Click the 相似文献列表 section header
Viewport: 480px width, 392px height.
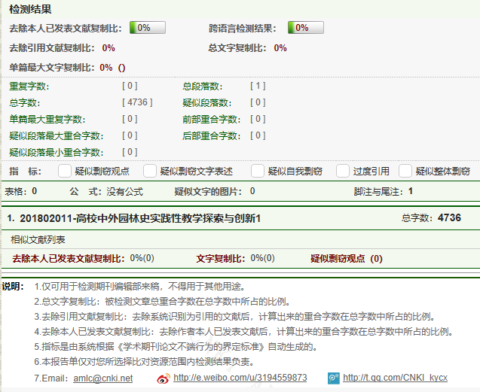(38, 240)
